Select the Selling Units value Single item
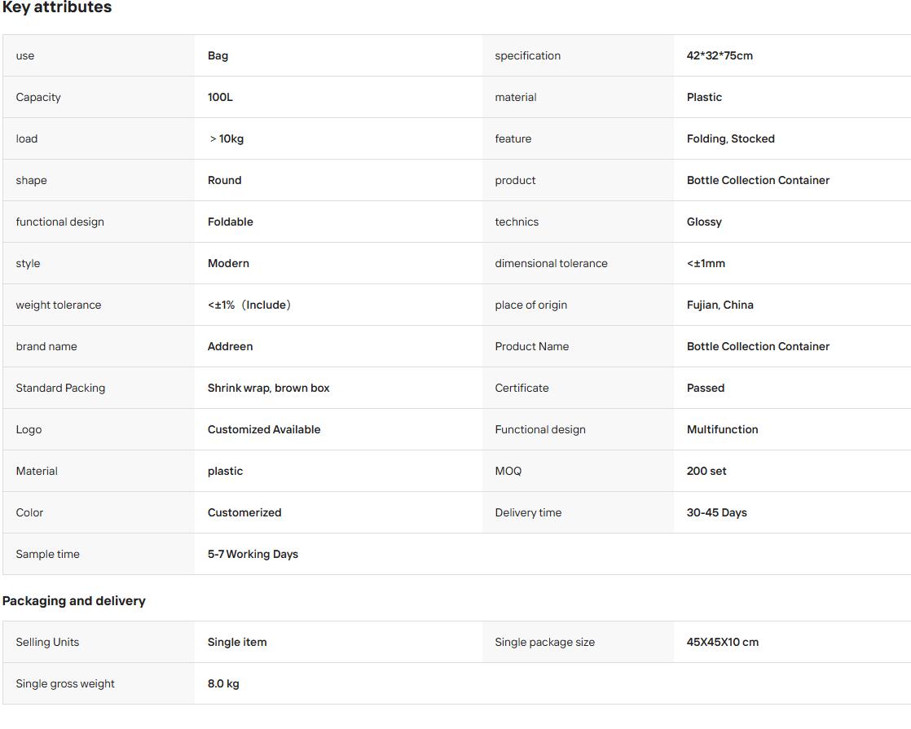911x729 pixels. [237, 642]
